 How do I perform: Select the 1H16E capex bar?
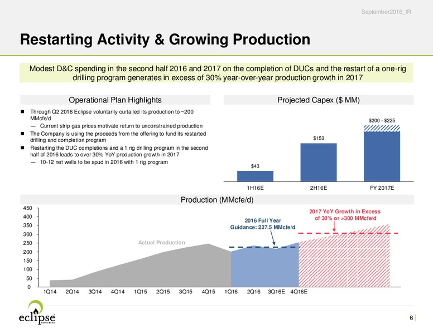click(255, 176)
